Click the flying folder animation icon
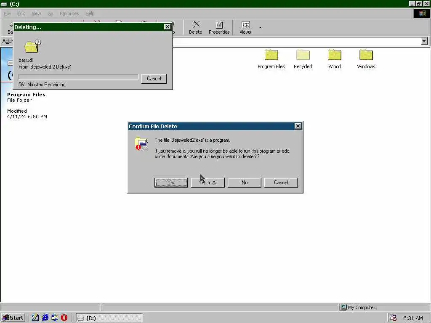This screenshot has height=323, width=431. tap(32, 46)
